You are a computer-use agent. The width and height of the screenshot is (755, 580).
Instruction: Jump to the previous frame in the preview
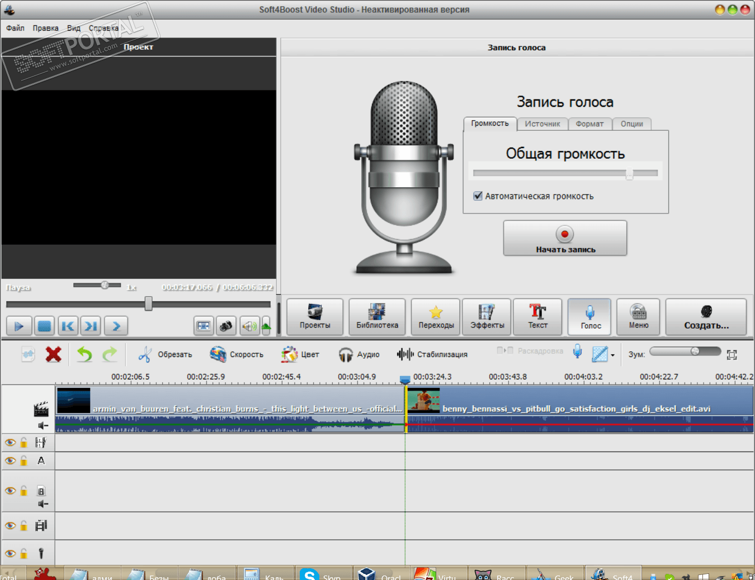(68, 326)
